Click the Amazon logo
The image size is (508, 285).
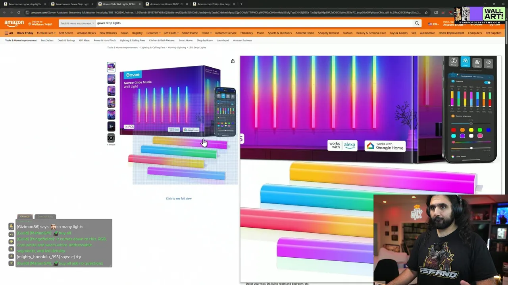(14, 23)
